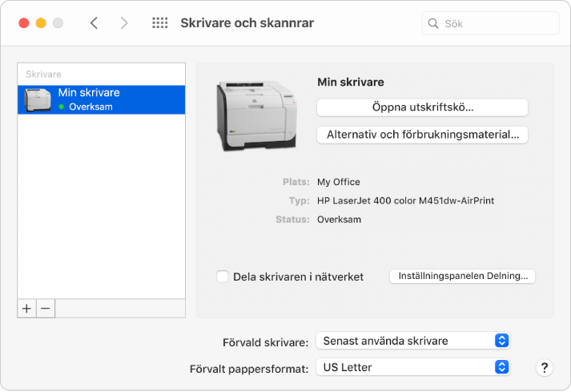The height and width of the screenshot is (392, 571).
Task: Click the add printer plus button
Action: (26, 309)
